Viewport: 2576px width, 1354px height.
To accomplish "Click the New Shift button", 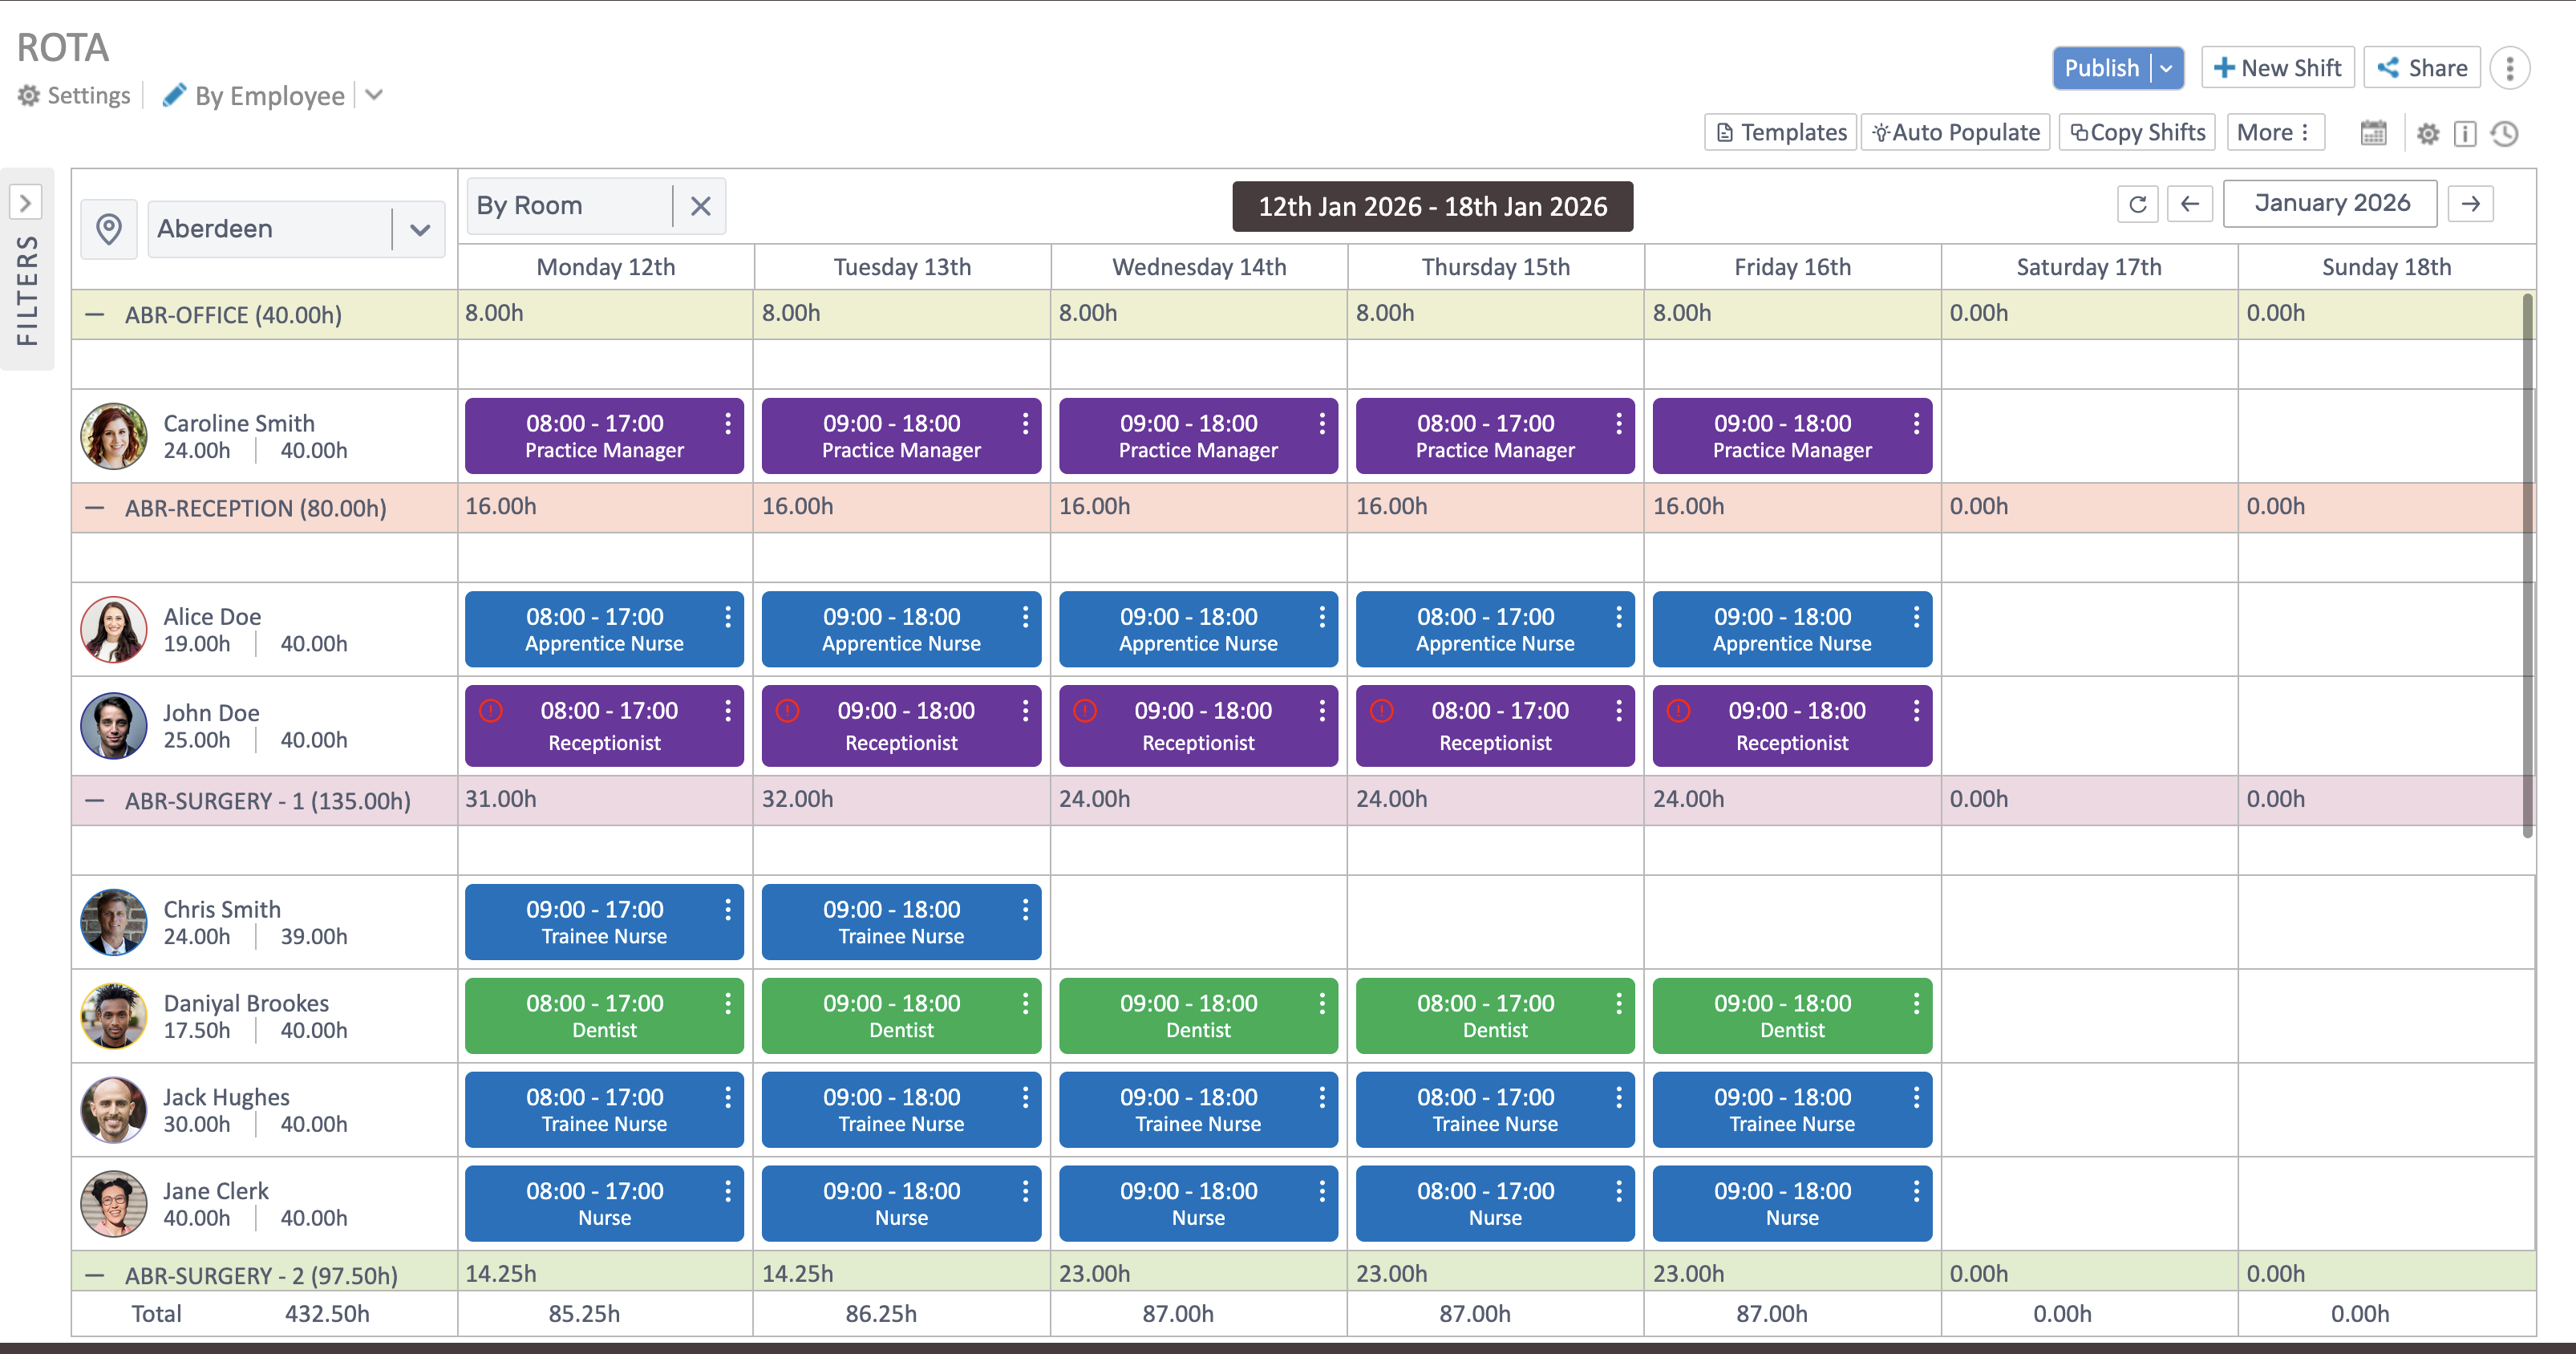I will click(2277, 67).
